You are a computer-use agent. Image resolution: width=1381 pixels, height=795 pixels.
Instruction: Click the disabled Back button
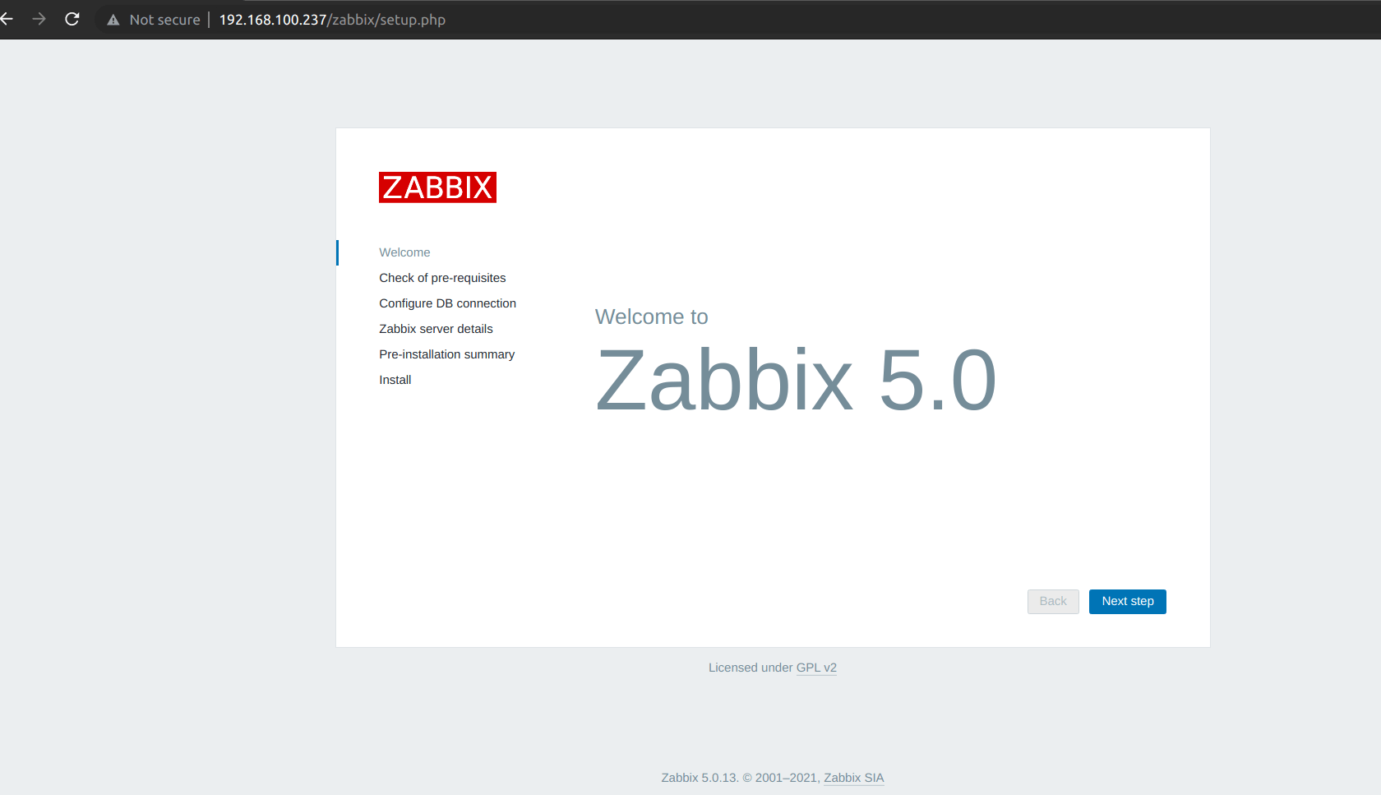coord(1053,602)
